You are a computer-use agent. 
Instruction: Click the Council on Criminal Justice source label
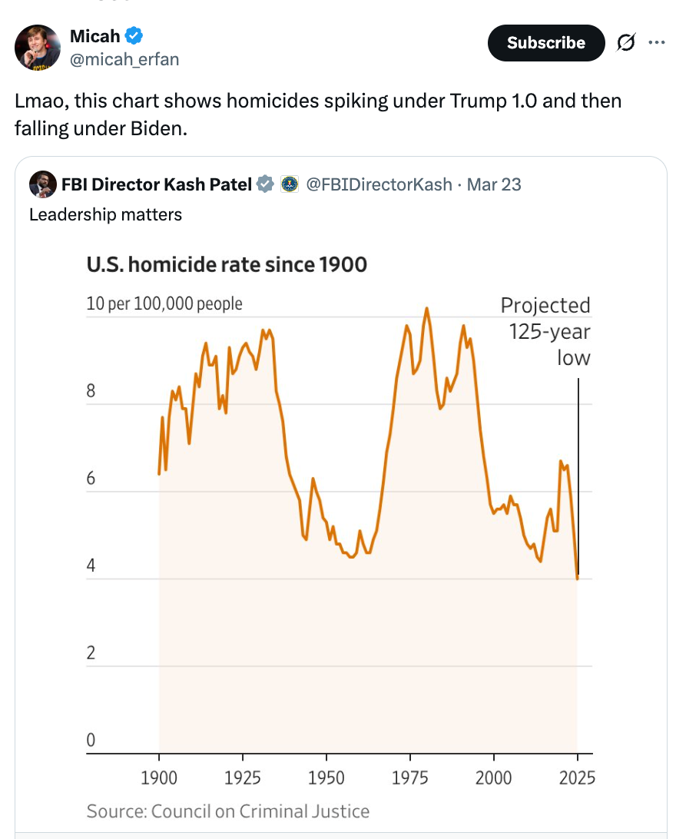pos(227,811)
